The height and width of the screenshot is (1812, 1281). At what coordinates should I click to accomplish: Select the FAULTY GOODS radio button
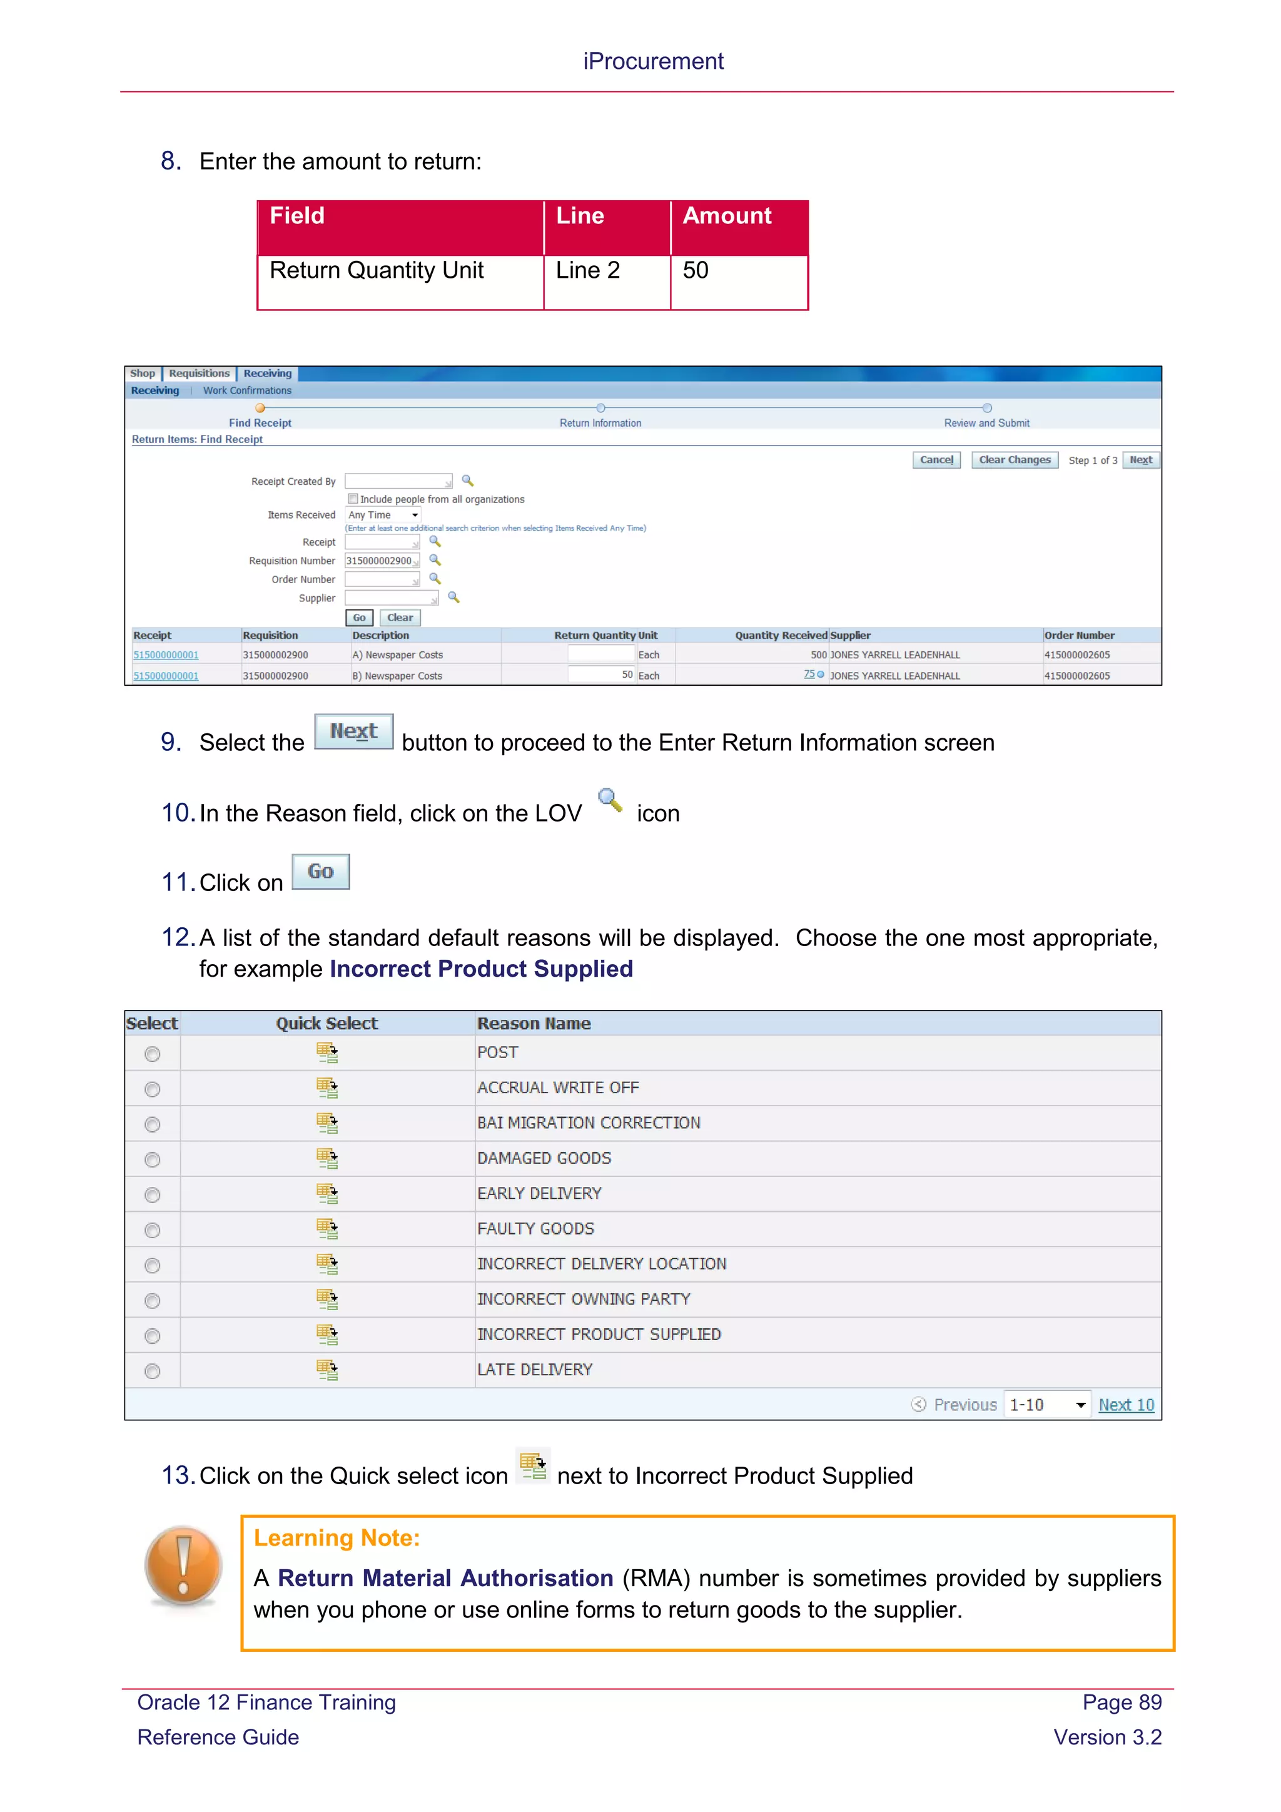click(152, 1230)
